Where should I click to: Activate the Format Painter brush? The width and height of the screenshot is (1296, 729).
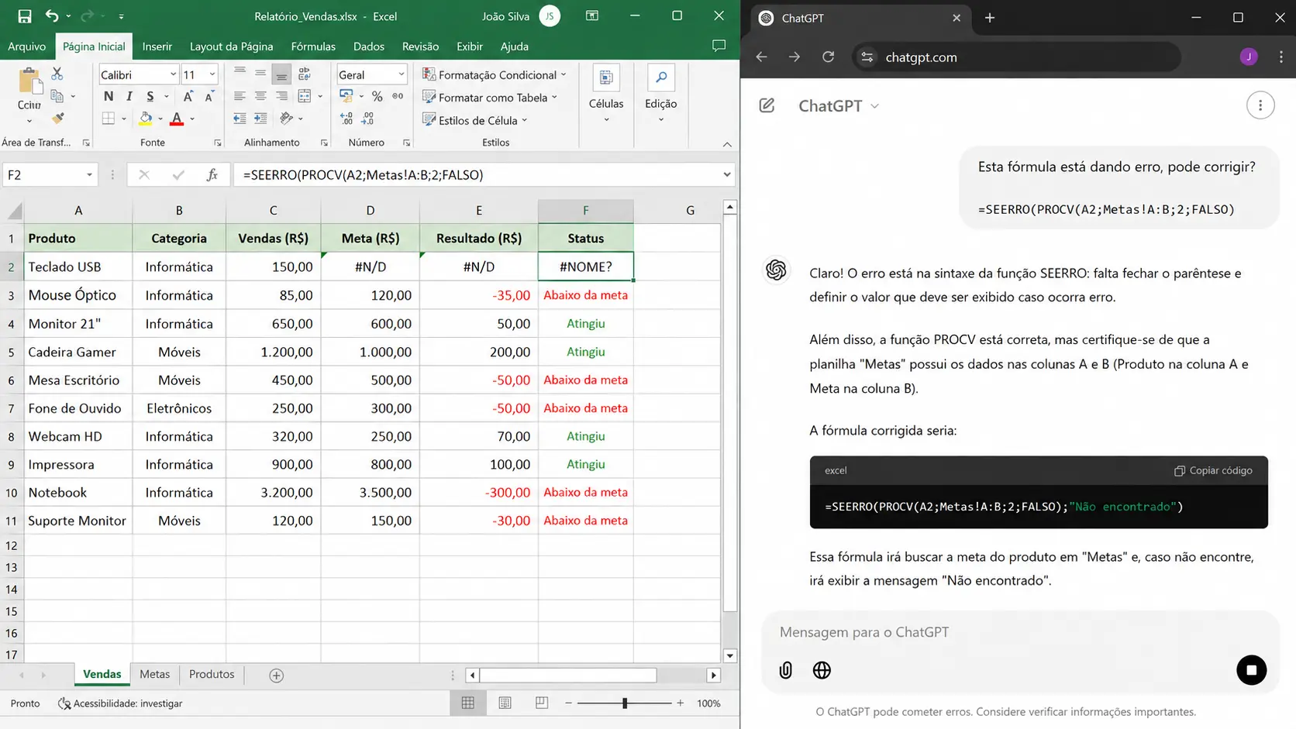coord(57,119)
